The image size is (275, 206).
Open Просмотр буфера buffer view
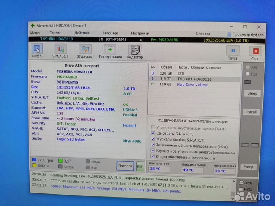pos(245,34)
